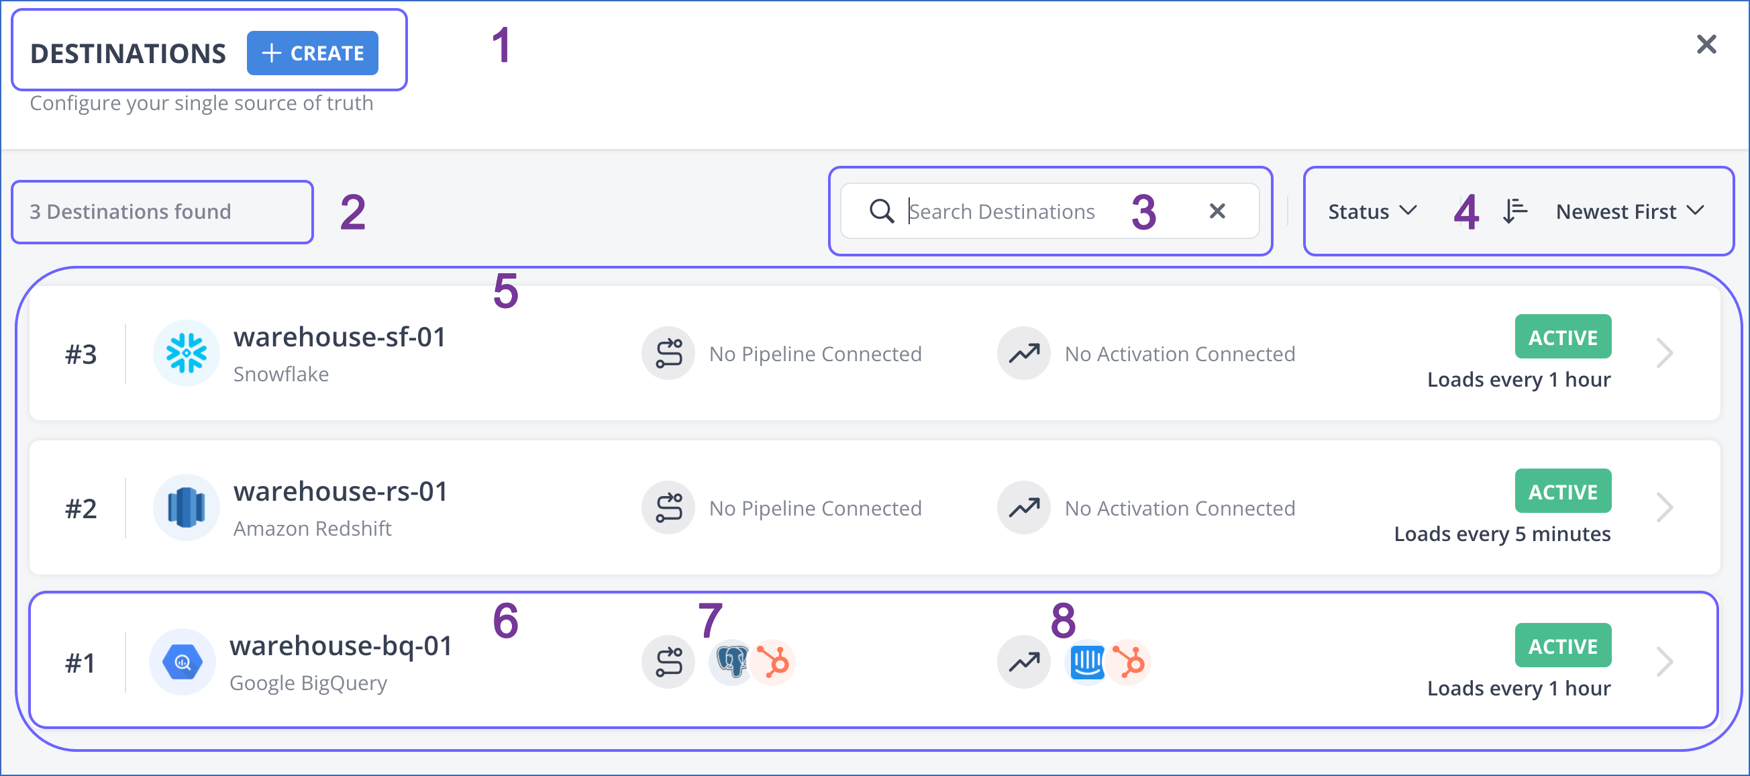1750x776 pixels.
Task: Click the Search Destinations input field
Action: pyautogui.click(x=1019, y=211)
